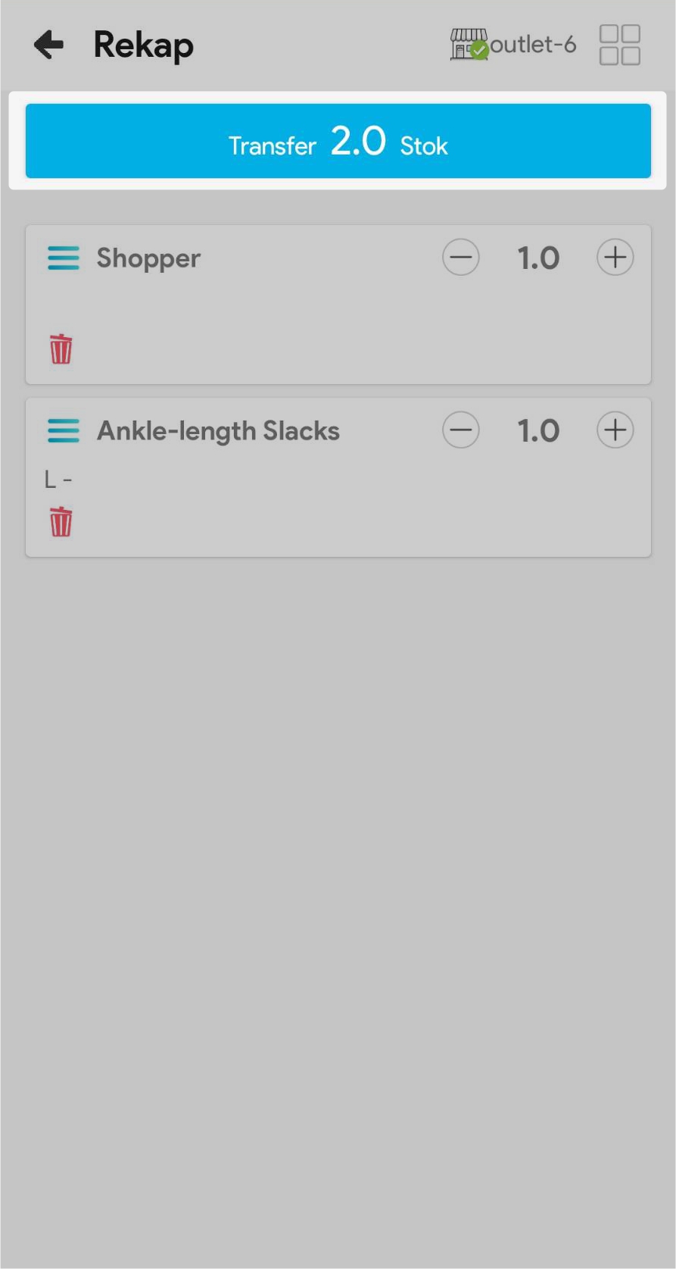Decrease Shopper quantity with minus
This screenshot has width=676, height=1269.
461,258
